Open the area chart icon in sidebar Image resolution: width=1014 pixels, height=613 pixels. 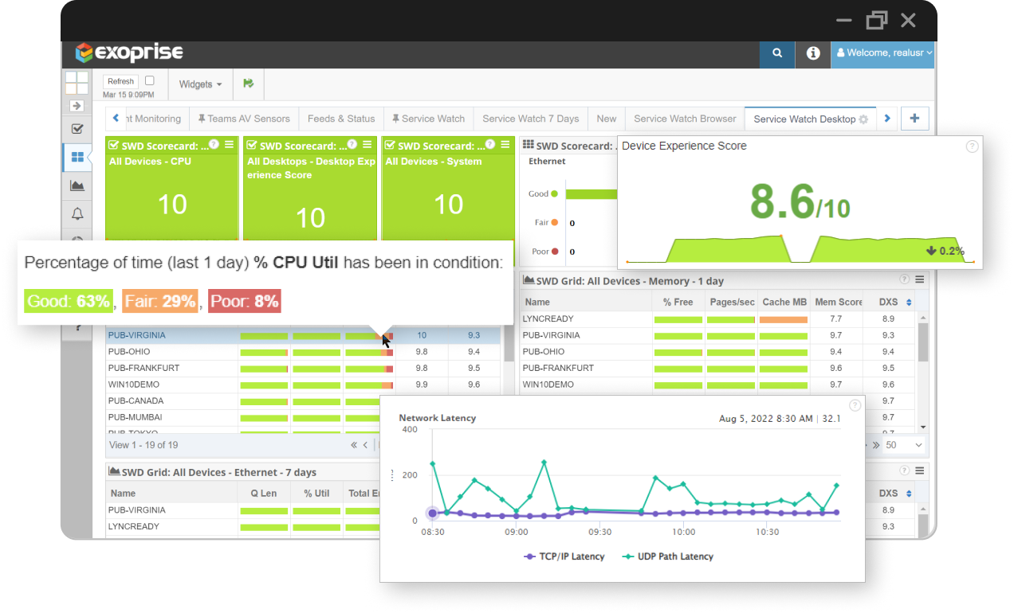click(x=77, y=185)
